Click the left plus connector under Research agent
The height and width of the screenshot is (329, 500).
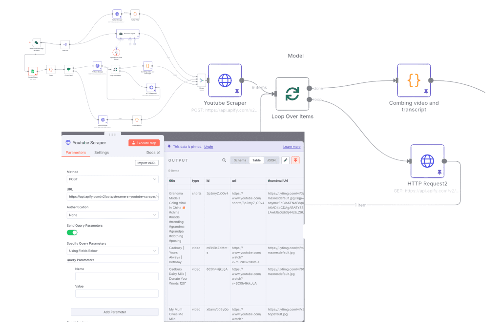tap(130, 44)
